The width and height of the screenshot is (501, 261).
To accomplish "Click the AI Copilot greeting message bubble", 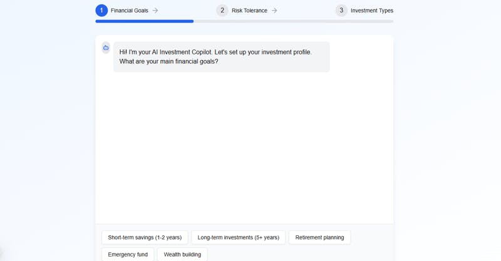I will (221, 57).
